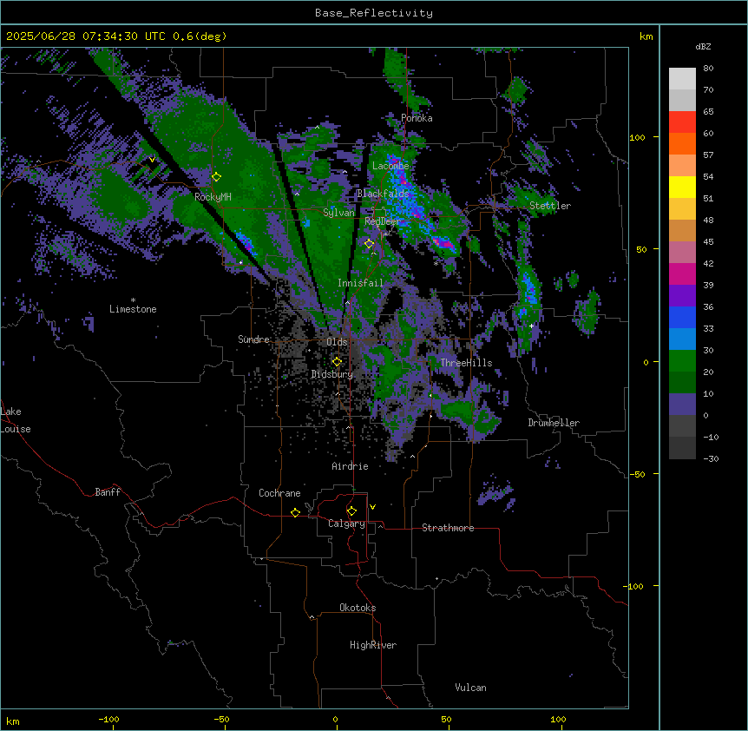Image resolution: width=748 pixels, height=731 pixels.
Task: Click the yellow diamond marker above RockyMH
Action: pos(217,177)
